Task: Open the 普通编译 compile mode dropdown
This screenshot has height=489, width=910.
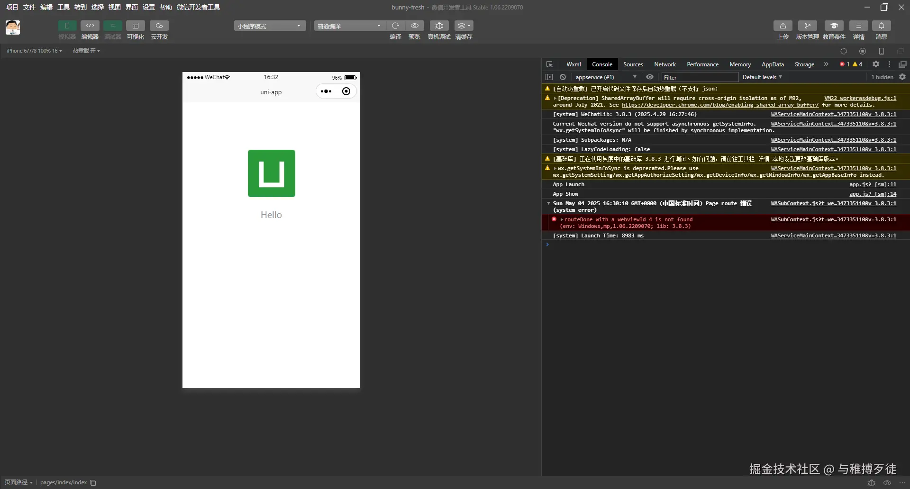Action: click(x=349, y=26)
